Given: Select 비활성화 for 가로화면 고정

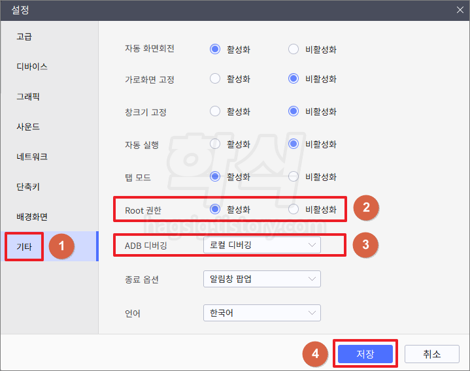Looking at the screenshot, I should 293,79.
